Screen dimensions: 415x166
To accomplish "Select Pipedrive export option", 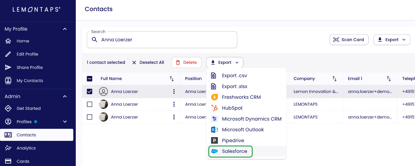I will 246,140.
